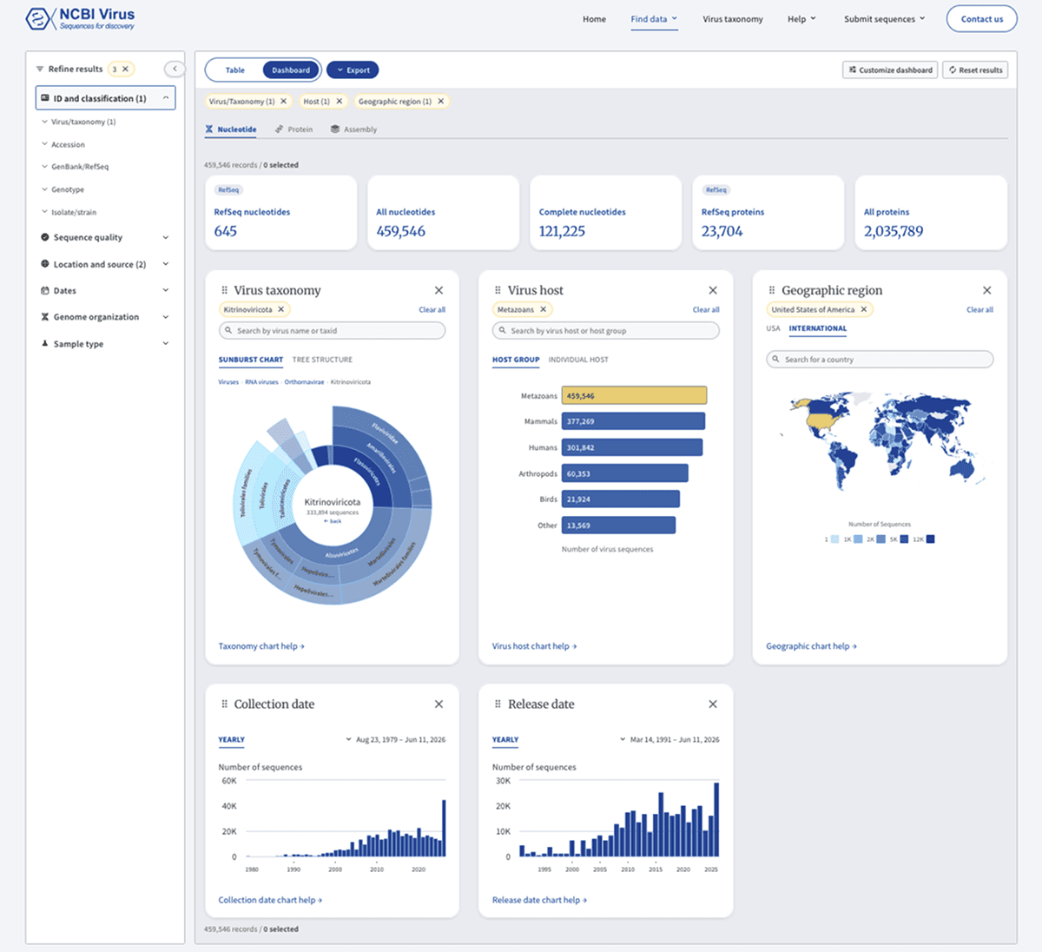Switch to the Dashboard view toggle
The image size is (1042, 952).
[291, 70]
